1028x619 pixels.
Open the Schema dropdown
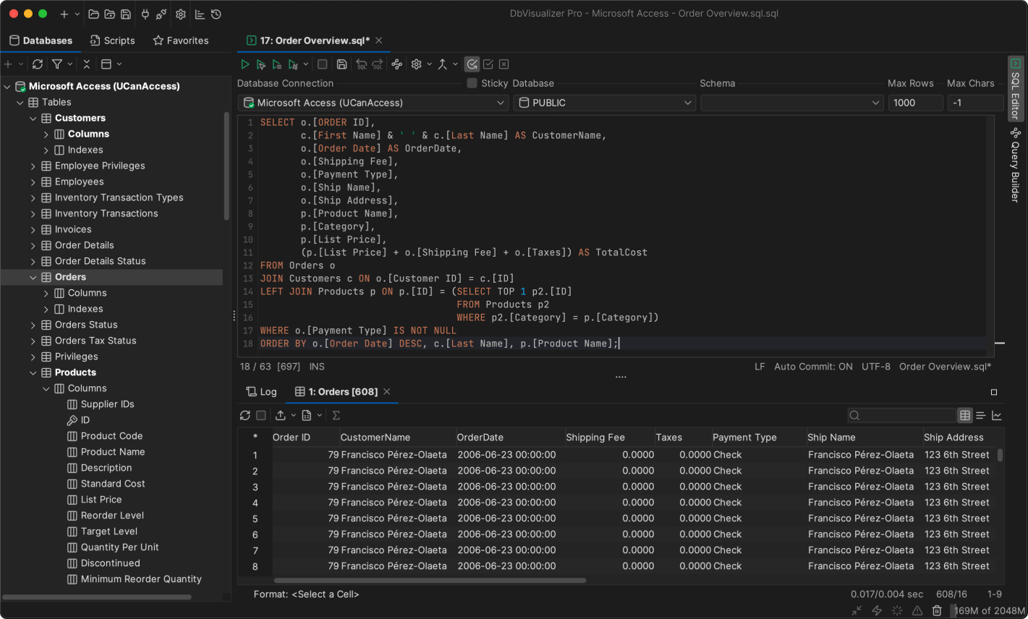click(x=792, y=103)
